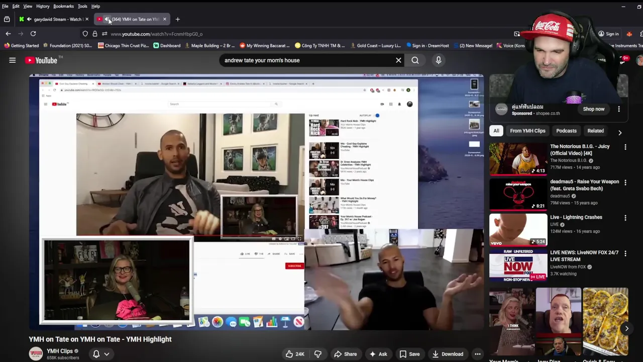Open the History menu
The height and width of the screenshot is (362, 643).
point(43,6)
